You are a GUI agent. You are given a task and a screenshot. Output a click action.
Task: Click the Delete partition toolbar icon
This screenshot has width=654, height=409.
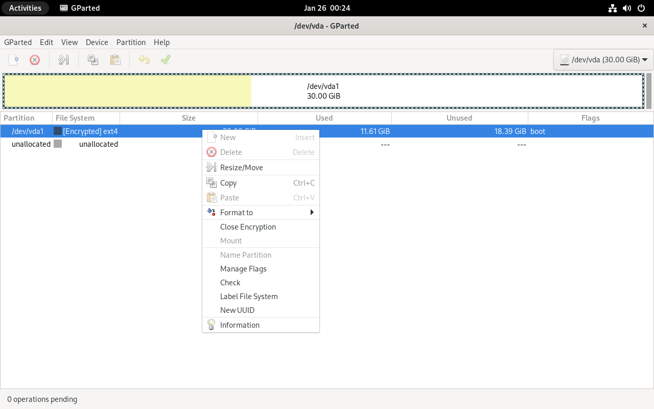pyautogui.click(x=35, y=60)
